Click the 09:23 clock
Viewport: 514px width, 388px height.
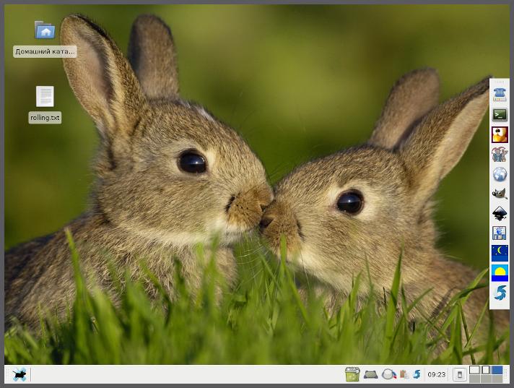click(436, 374)
